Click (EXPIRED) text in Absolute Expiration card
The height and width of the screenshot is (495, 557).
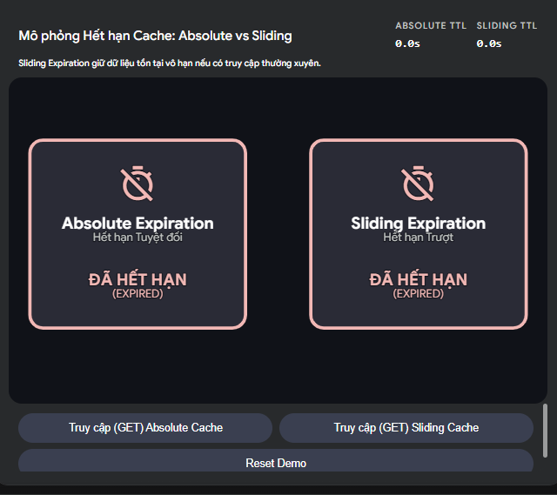pos(138,294)
